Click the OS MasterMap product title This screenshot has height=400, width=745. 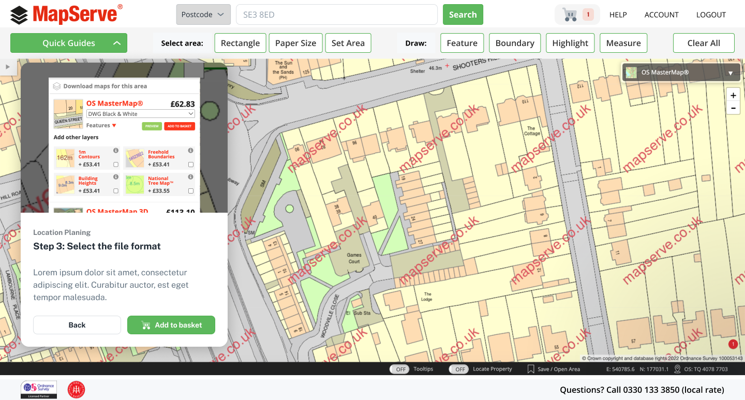point(115,103)
